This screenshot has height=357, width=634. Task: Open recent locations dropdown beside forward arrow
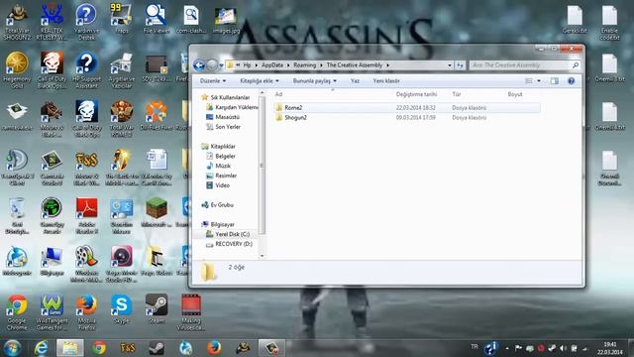point(221,65)
